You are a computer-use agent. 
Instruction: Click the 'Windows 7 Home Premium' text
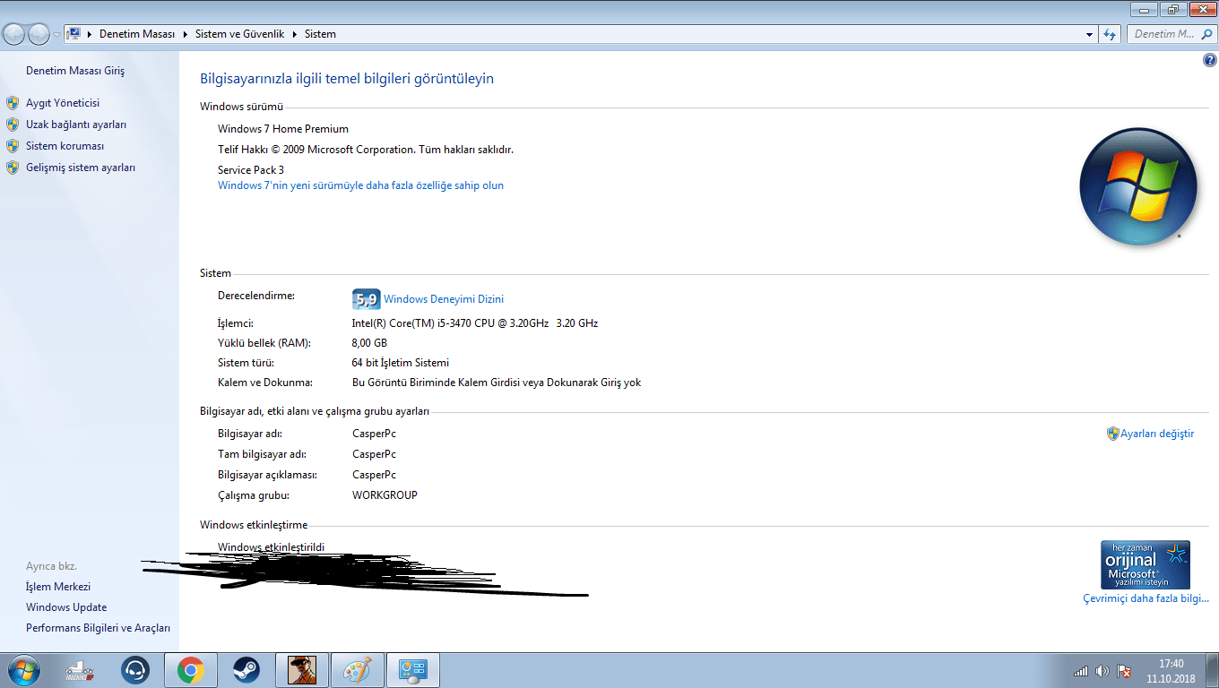coord(283,129)
